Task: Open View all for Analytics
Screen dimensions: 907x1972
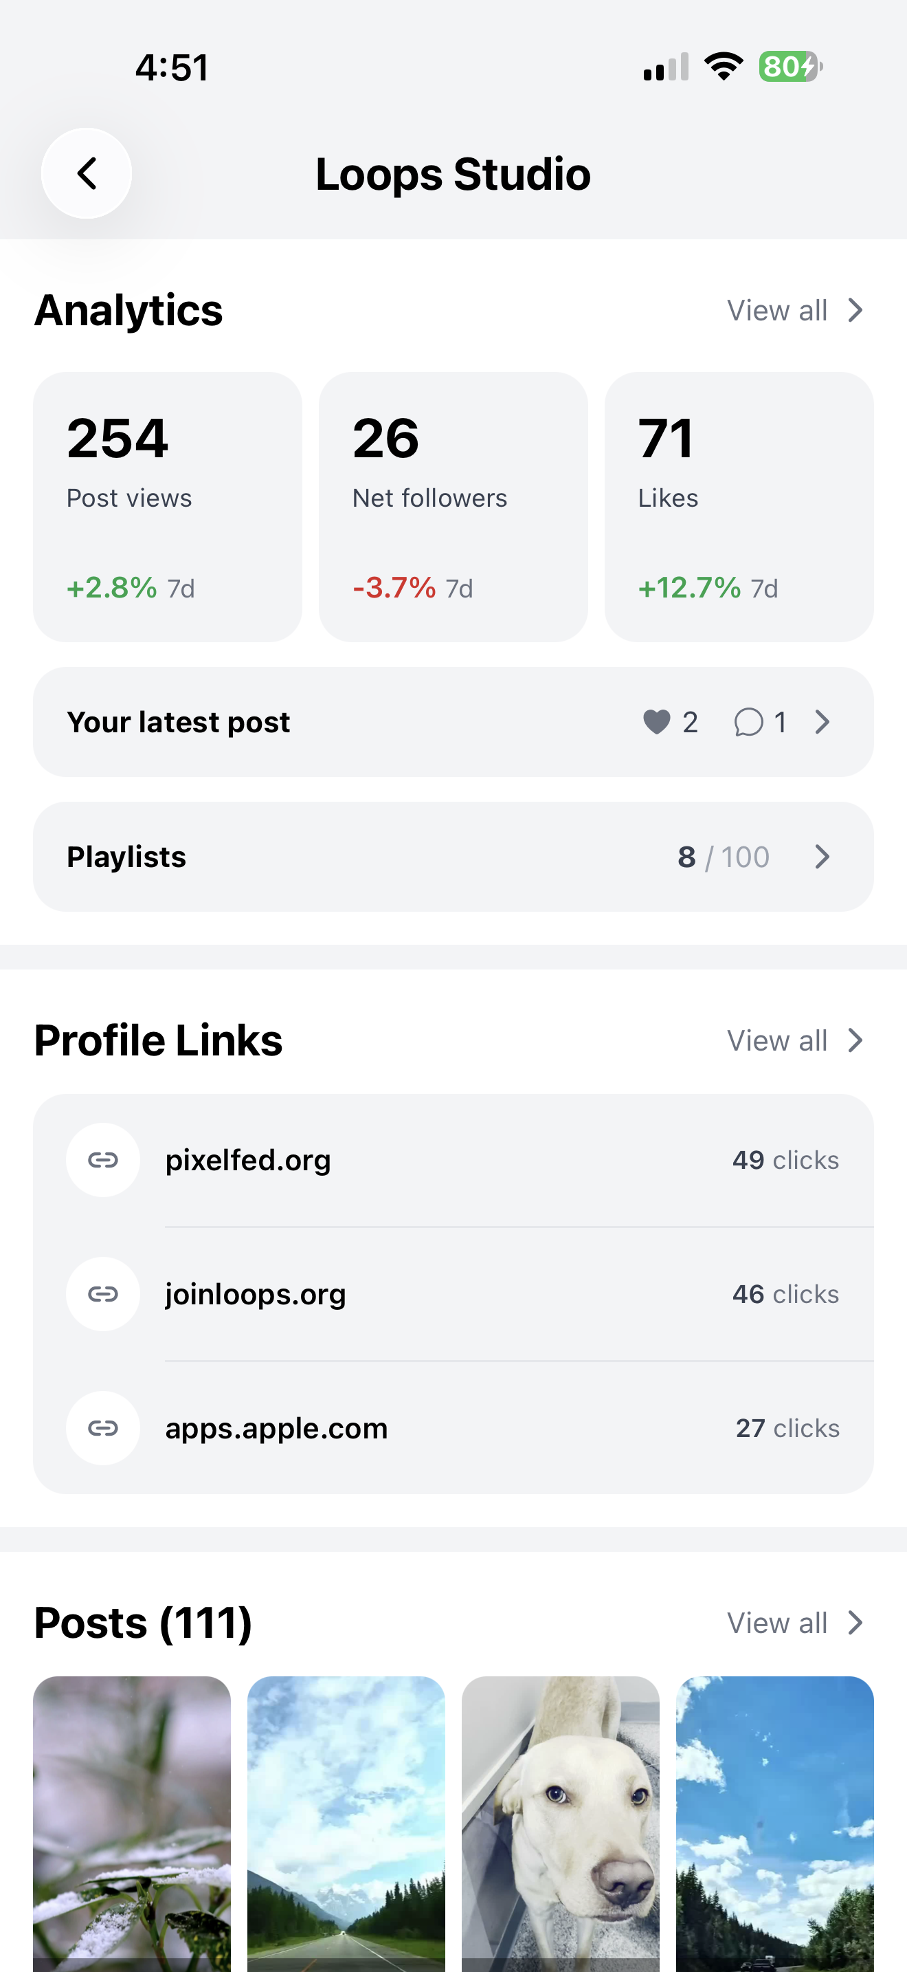Action: (796, 310)
